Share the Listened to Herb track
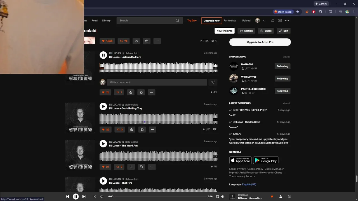This screenshot has height=201, width=358. 131,92
